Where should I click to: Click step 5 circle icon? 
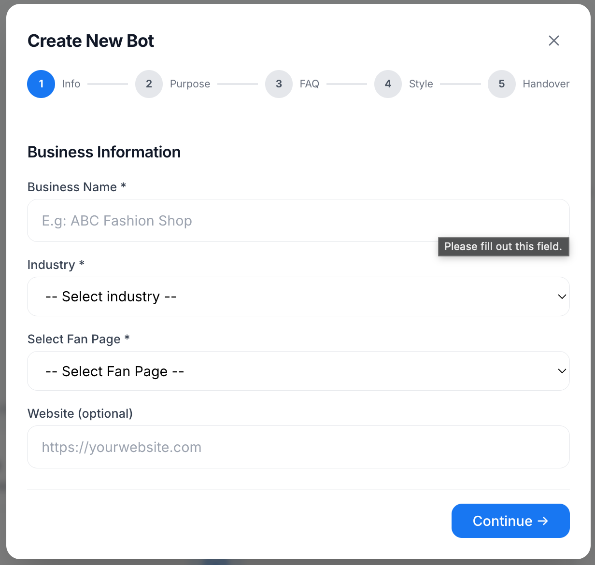point(501,84)
